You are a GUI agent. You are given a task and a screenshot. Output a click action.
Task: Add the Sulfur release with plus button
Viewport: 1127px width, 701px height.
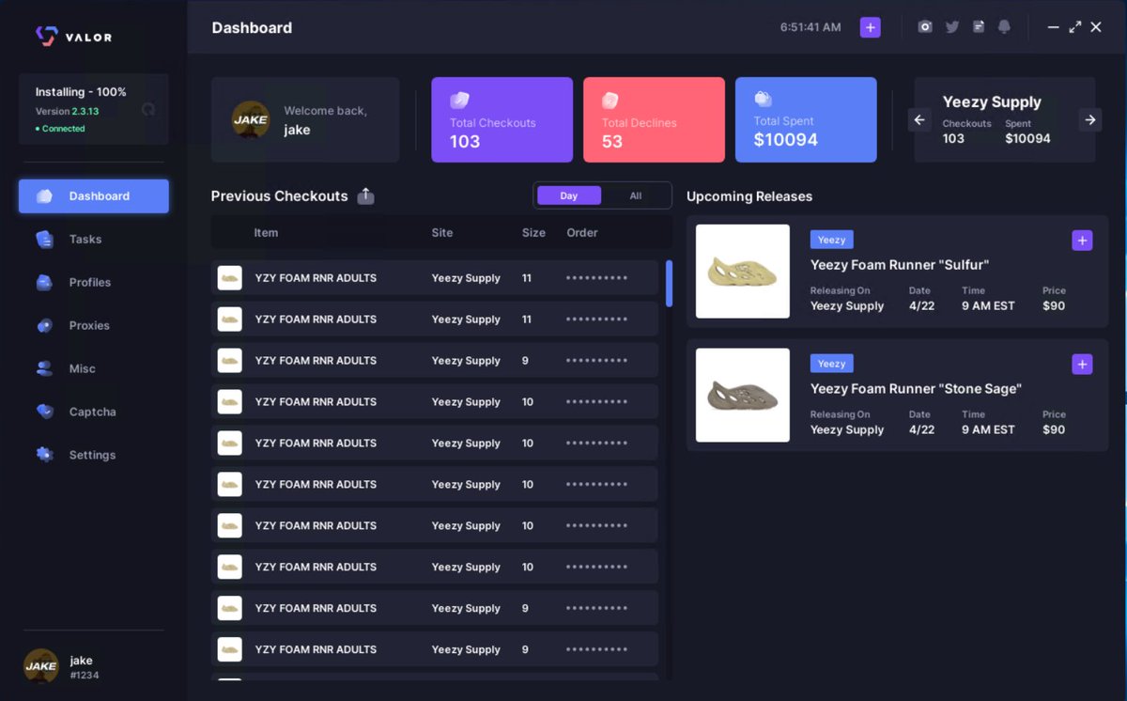click(x=1082, y=241)
